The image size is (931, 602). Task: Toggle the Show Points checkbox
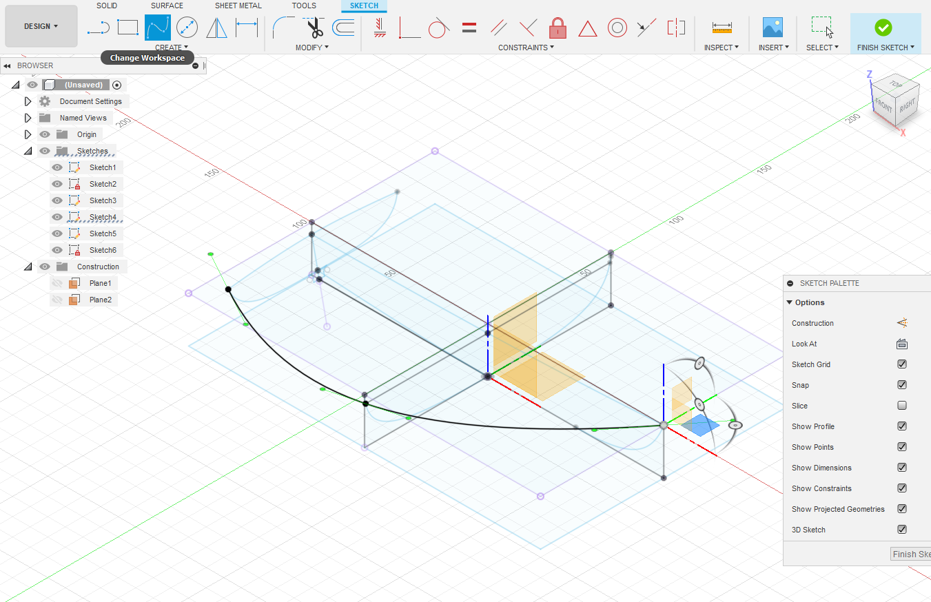[x=902, y=447]
